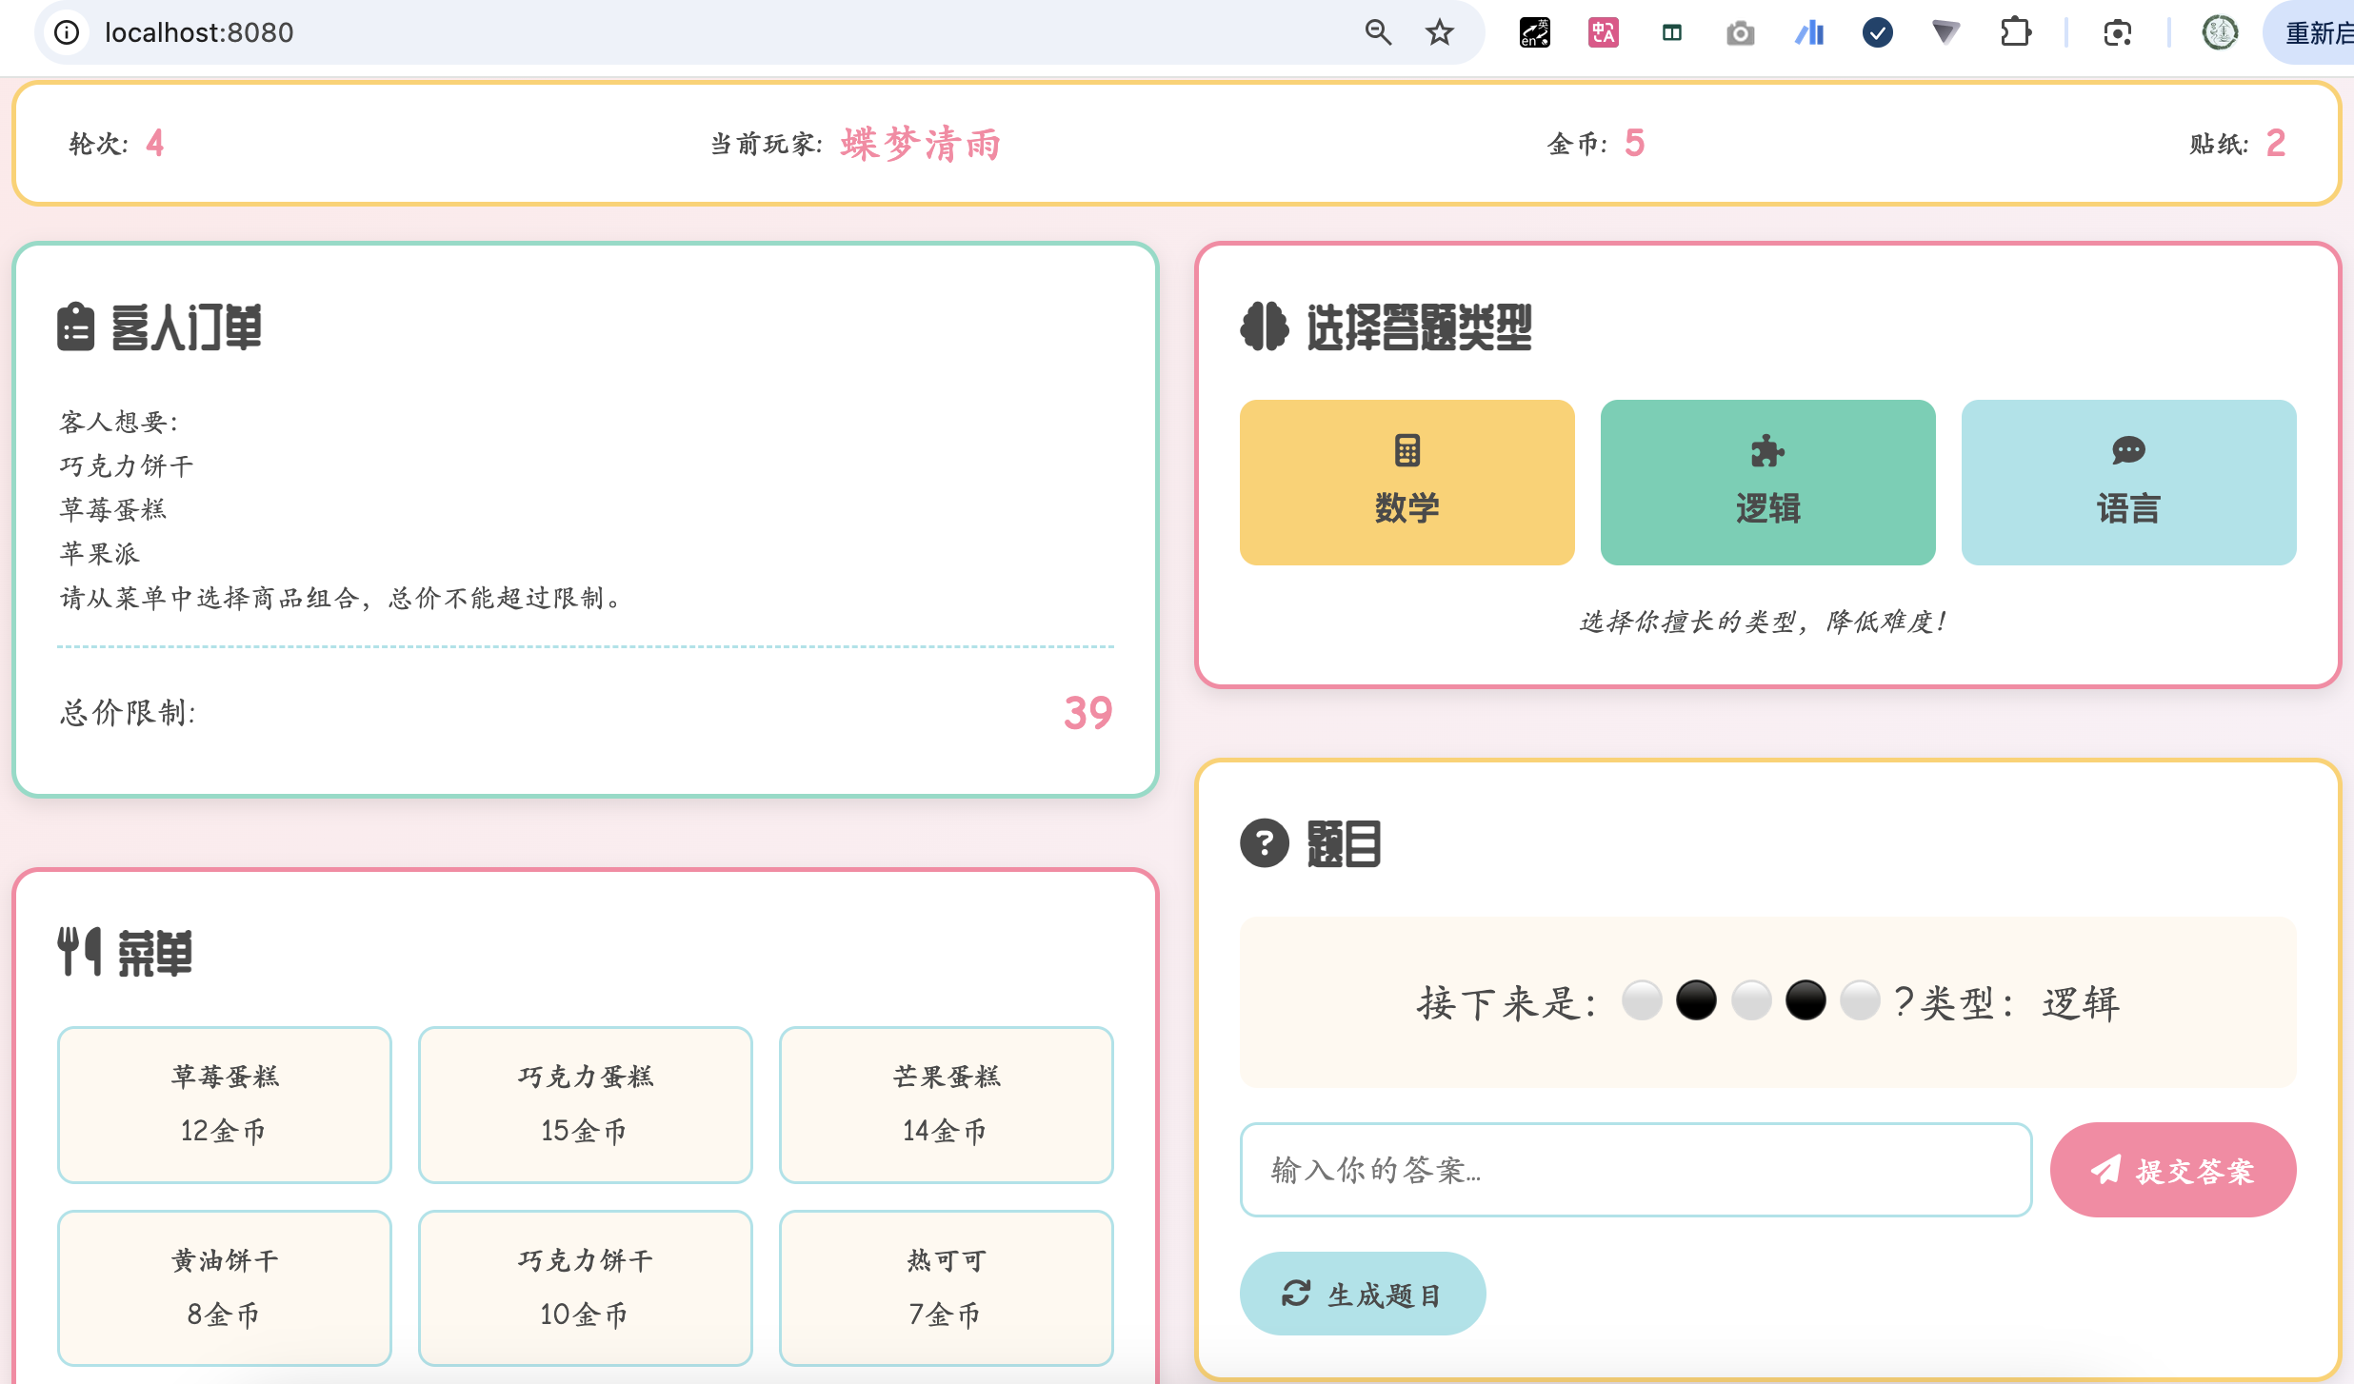Choose 草莓蛋糕 12金币 menu item
This screenshot has width=2354, height=1384.
point(225,1104)
